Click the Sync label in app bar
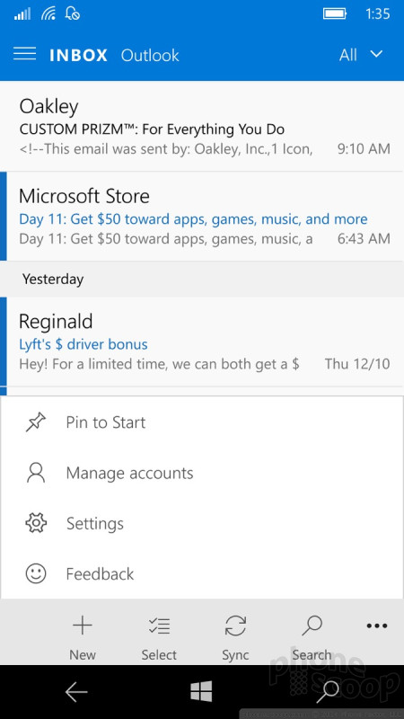404x719 pixels. pos(235,655)
